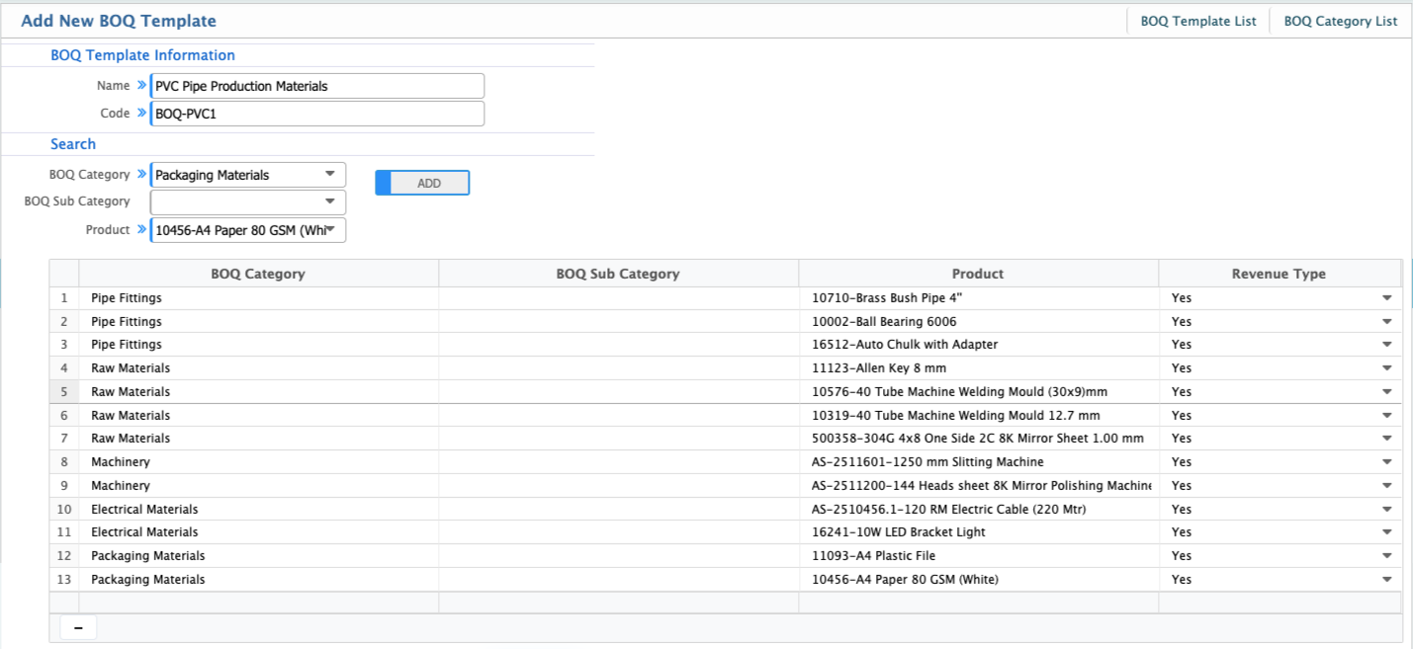
Task: Select the 500358-304G Mirror Sheet 1.00 mm cell
Action: pyautogui.click(x=978, y=439)
